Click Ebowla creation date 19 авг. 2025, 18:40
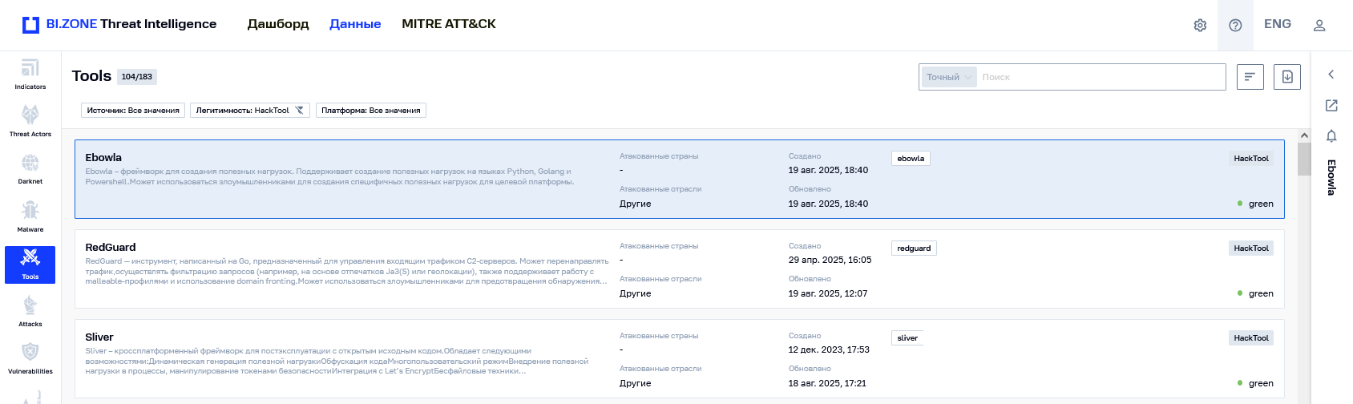The width and height of the screenshot is (1353, 404). pos(828,170)
